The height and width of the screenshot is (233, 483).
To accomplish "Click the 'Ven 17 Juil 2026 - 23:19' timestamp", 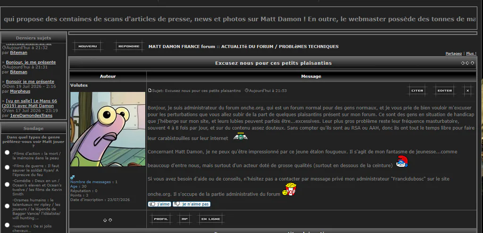I will tap(32, 111).
